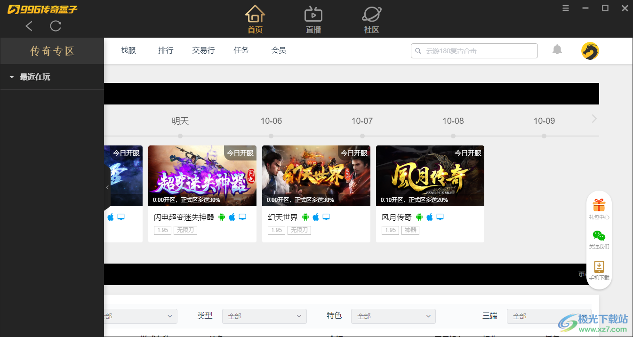Screen dimensions: 633x337
Task: Click the Apple icon beside 幻天世界
Action: [316, 217]
